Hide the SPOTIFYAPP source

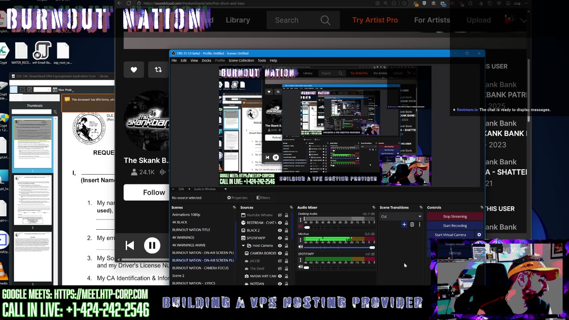click(x=280, y=238)
